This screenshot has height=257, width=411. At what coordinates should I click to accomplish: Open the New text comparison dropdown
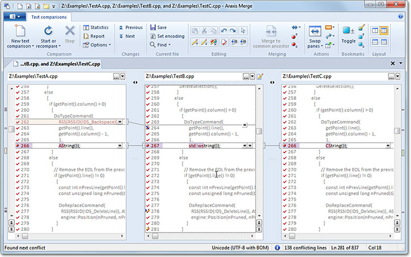click(x=20, y=37)
